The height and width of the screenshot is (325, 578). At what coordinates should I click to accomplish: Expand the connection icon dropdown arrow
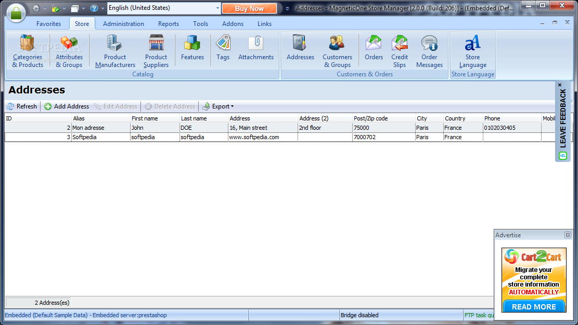64,8
